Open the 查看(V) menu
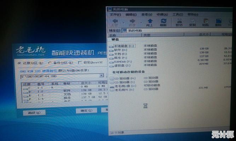Image resolution: width=236 pixels, height=141 pixels. click(x=147, y=14)
